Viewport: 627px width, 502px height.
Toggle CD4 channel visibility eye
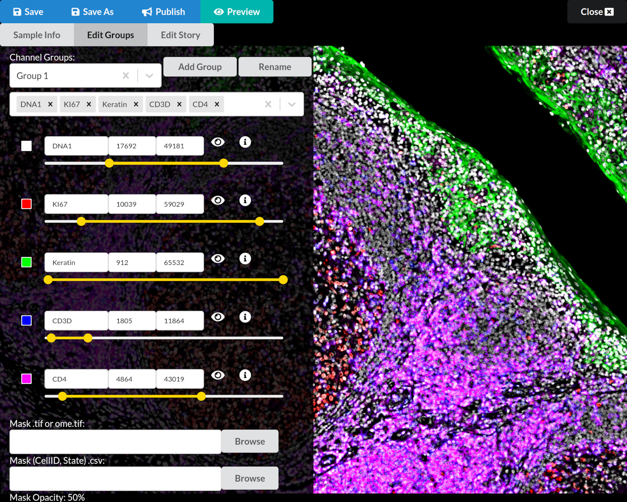[x=218, y=375]
